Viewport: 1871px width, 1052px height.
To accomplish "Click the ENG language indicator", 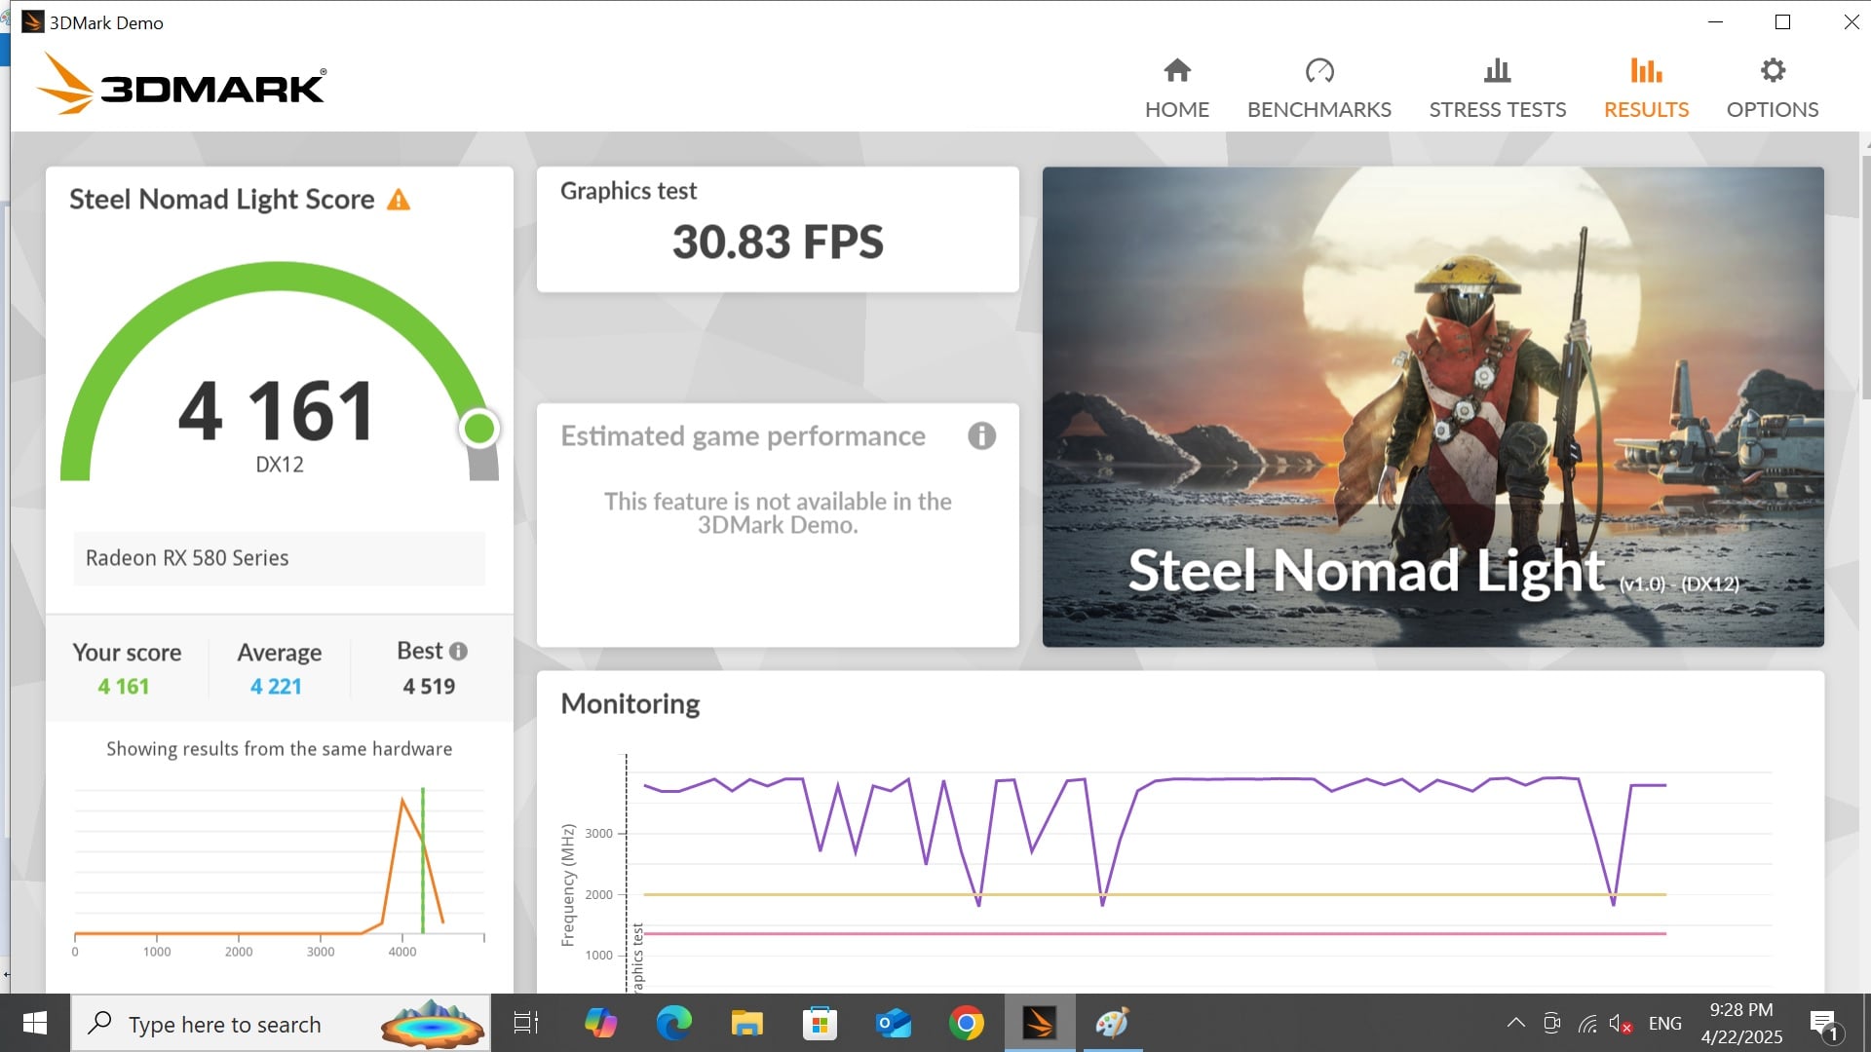I will coord(1664,1024).
